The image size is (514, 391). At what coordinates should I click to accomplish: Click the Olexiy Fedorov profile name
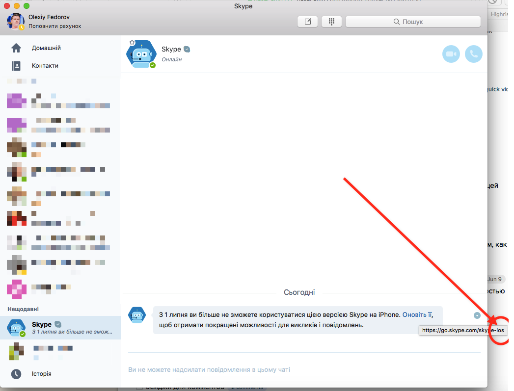point(49,17)
